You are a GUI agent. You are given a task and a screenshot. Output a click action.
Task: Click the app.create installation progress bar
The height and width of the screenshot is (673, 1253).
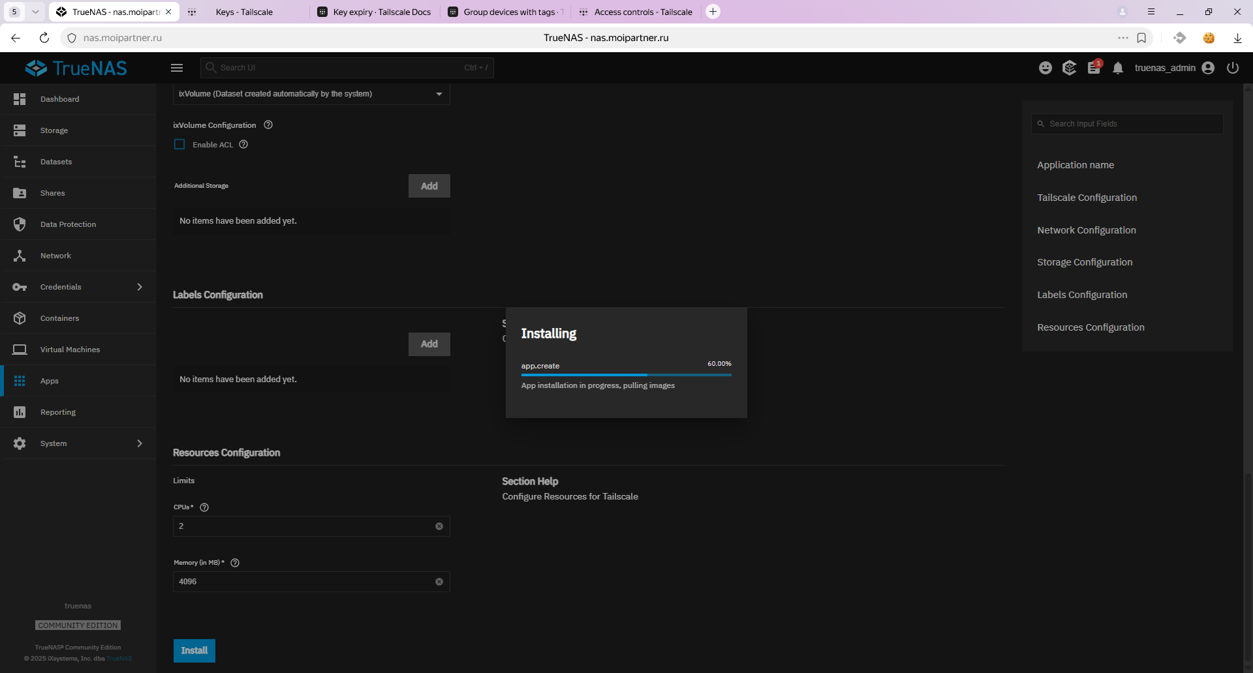[x=626, y=375]
